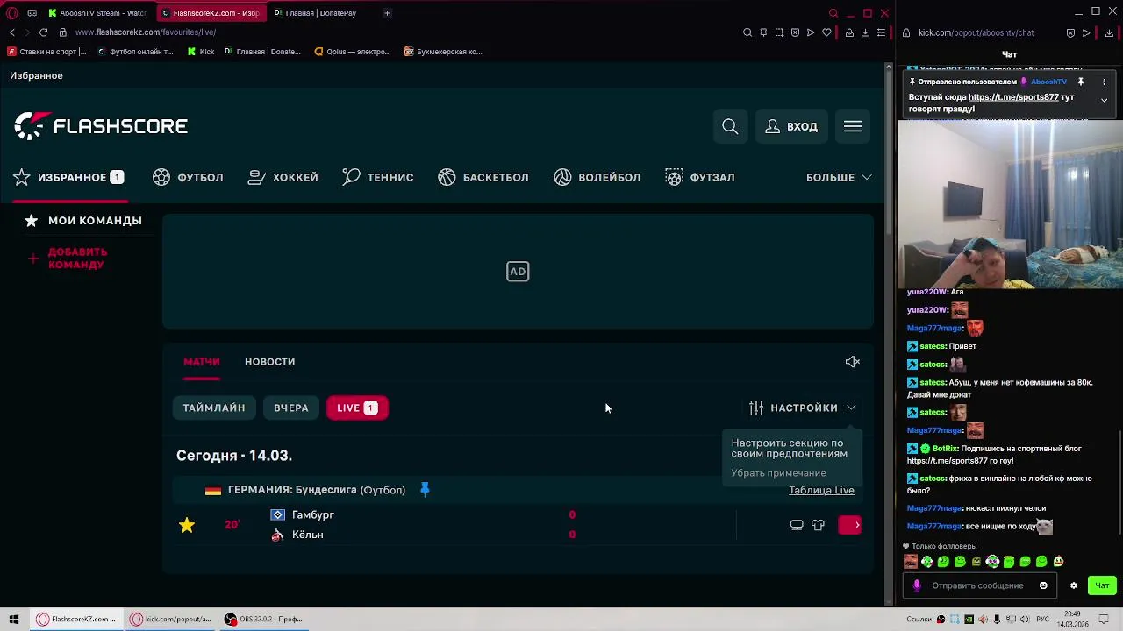Image resolution: width=1123 pixels, height=631 pixels.
Task: Go back in browser history
Action: tap(12, 32)
